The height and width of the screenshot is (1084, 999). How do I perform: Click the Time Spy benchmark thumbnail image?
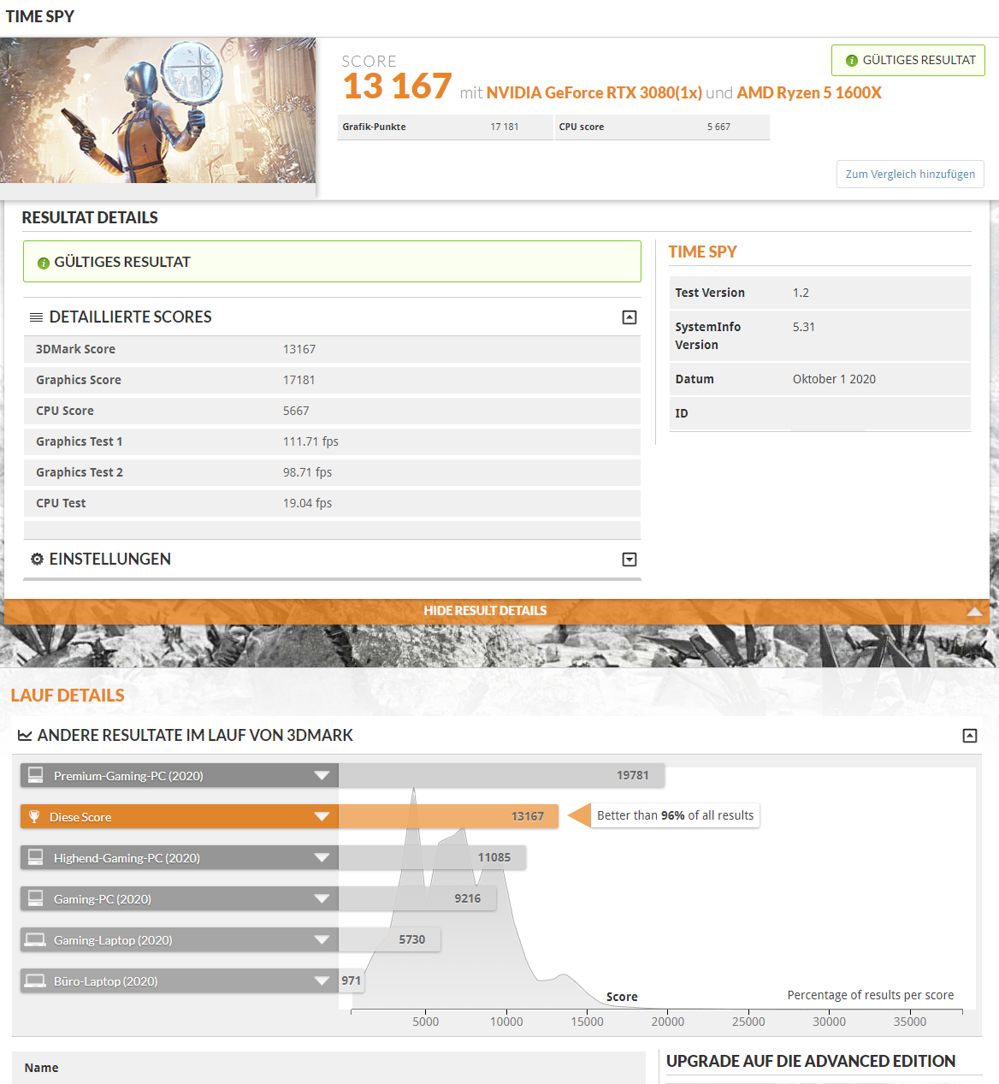click(x=158, y=110)
